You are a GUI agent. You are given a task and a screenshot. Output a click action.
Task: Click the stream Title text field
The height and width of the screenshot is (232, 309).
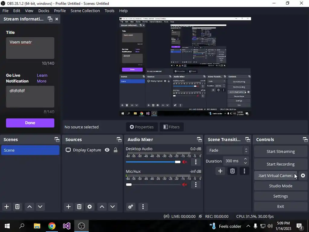click(30, 48)
